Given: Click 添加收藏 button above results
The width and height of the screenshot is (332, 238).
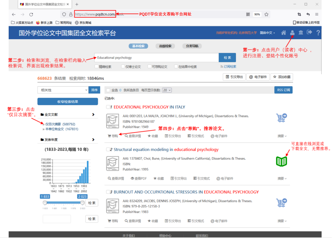Looking at the screenshot, I should pyautogui.click(x=282, y=77).
